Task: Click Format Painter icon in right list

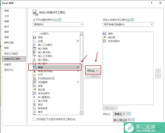Action: point(104,37)
